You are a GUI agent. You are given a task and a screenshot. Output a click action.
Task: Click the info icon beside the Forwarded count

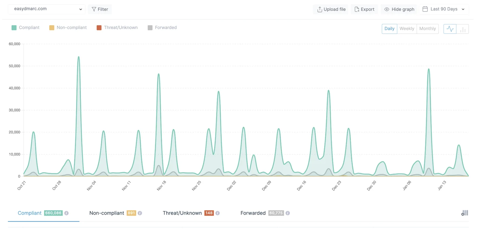pyautogui.click(x=288, y=213)
